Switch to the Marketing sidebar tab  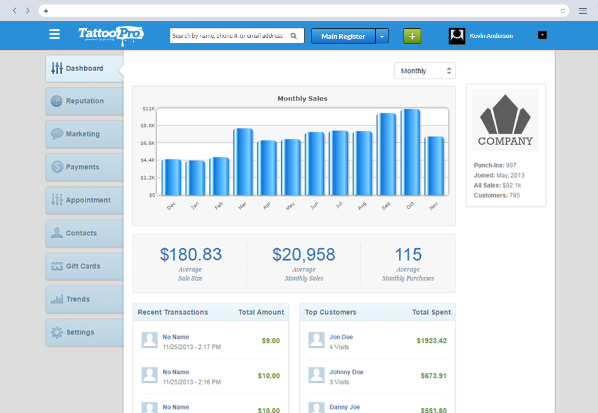[85, 134]
